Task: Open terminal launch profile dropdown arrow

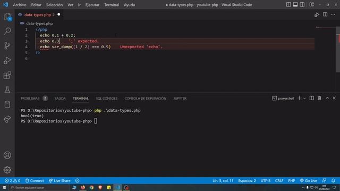Action: pyautogui.click(x=304, y=98)
